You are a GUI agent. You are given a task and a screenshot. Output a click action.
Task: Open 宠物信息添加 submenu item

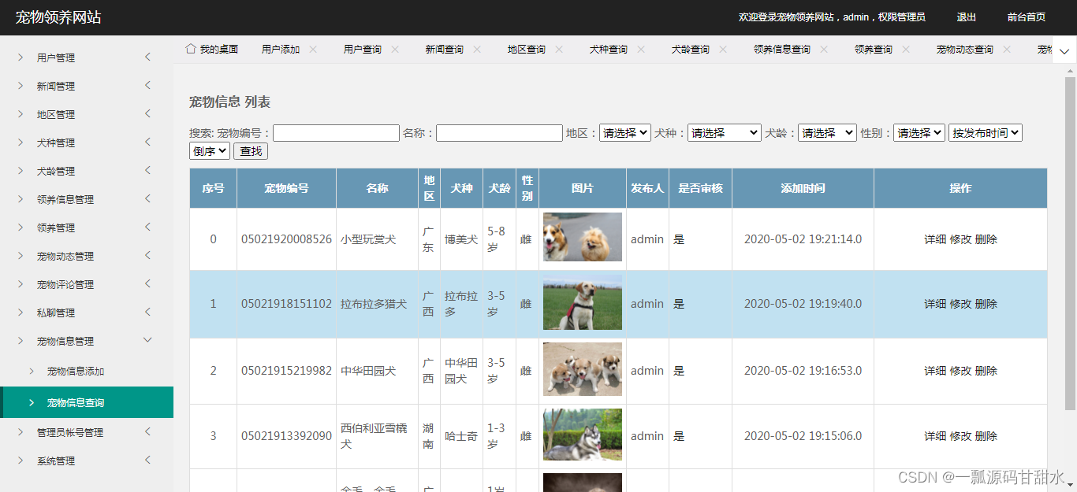coord(87,371)
